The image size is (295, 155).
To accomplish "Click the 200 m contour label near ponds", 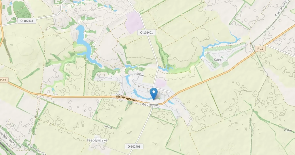I will tap(140, 75).
